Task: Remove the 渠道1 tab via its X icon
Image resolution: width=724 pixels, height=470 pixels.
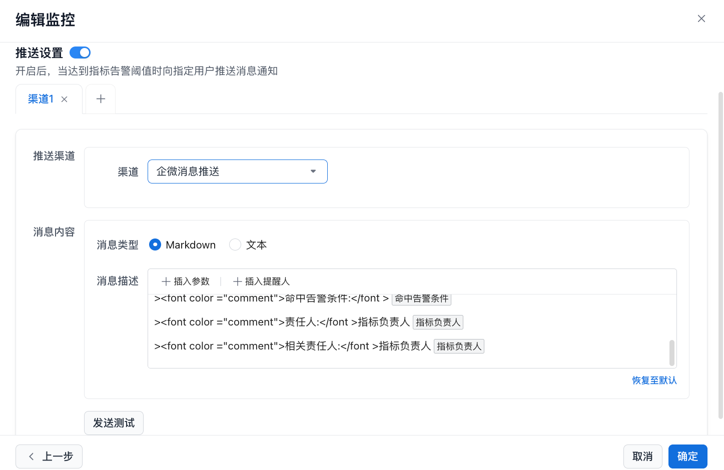Action: [x=65, y=99]
